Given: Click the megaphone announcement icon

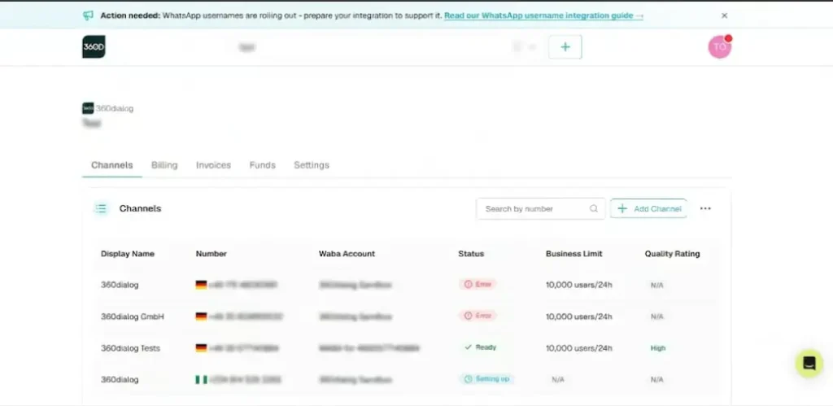Looking at the screenshot, I should [88, 15].
